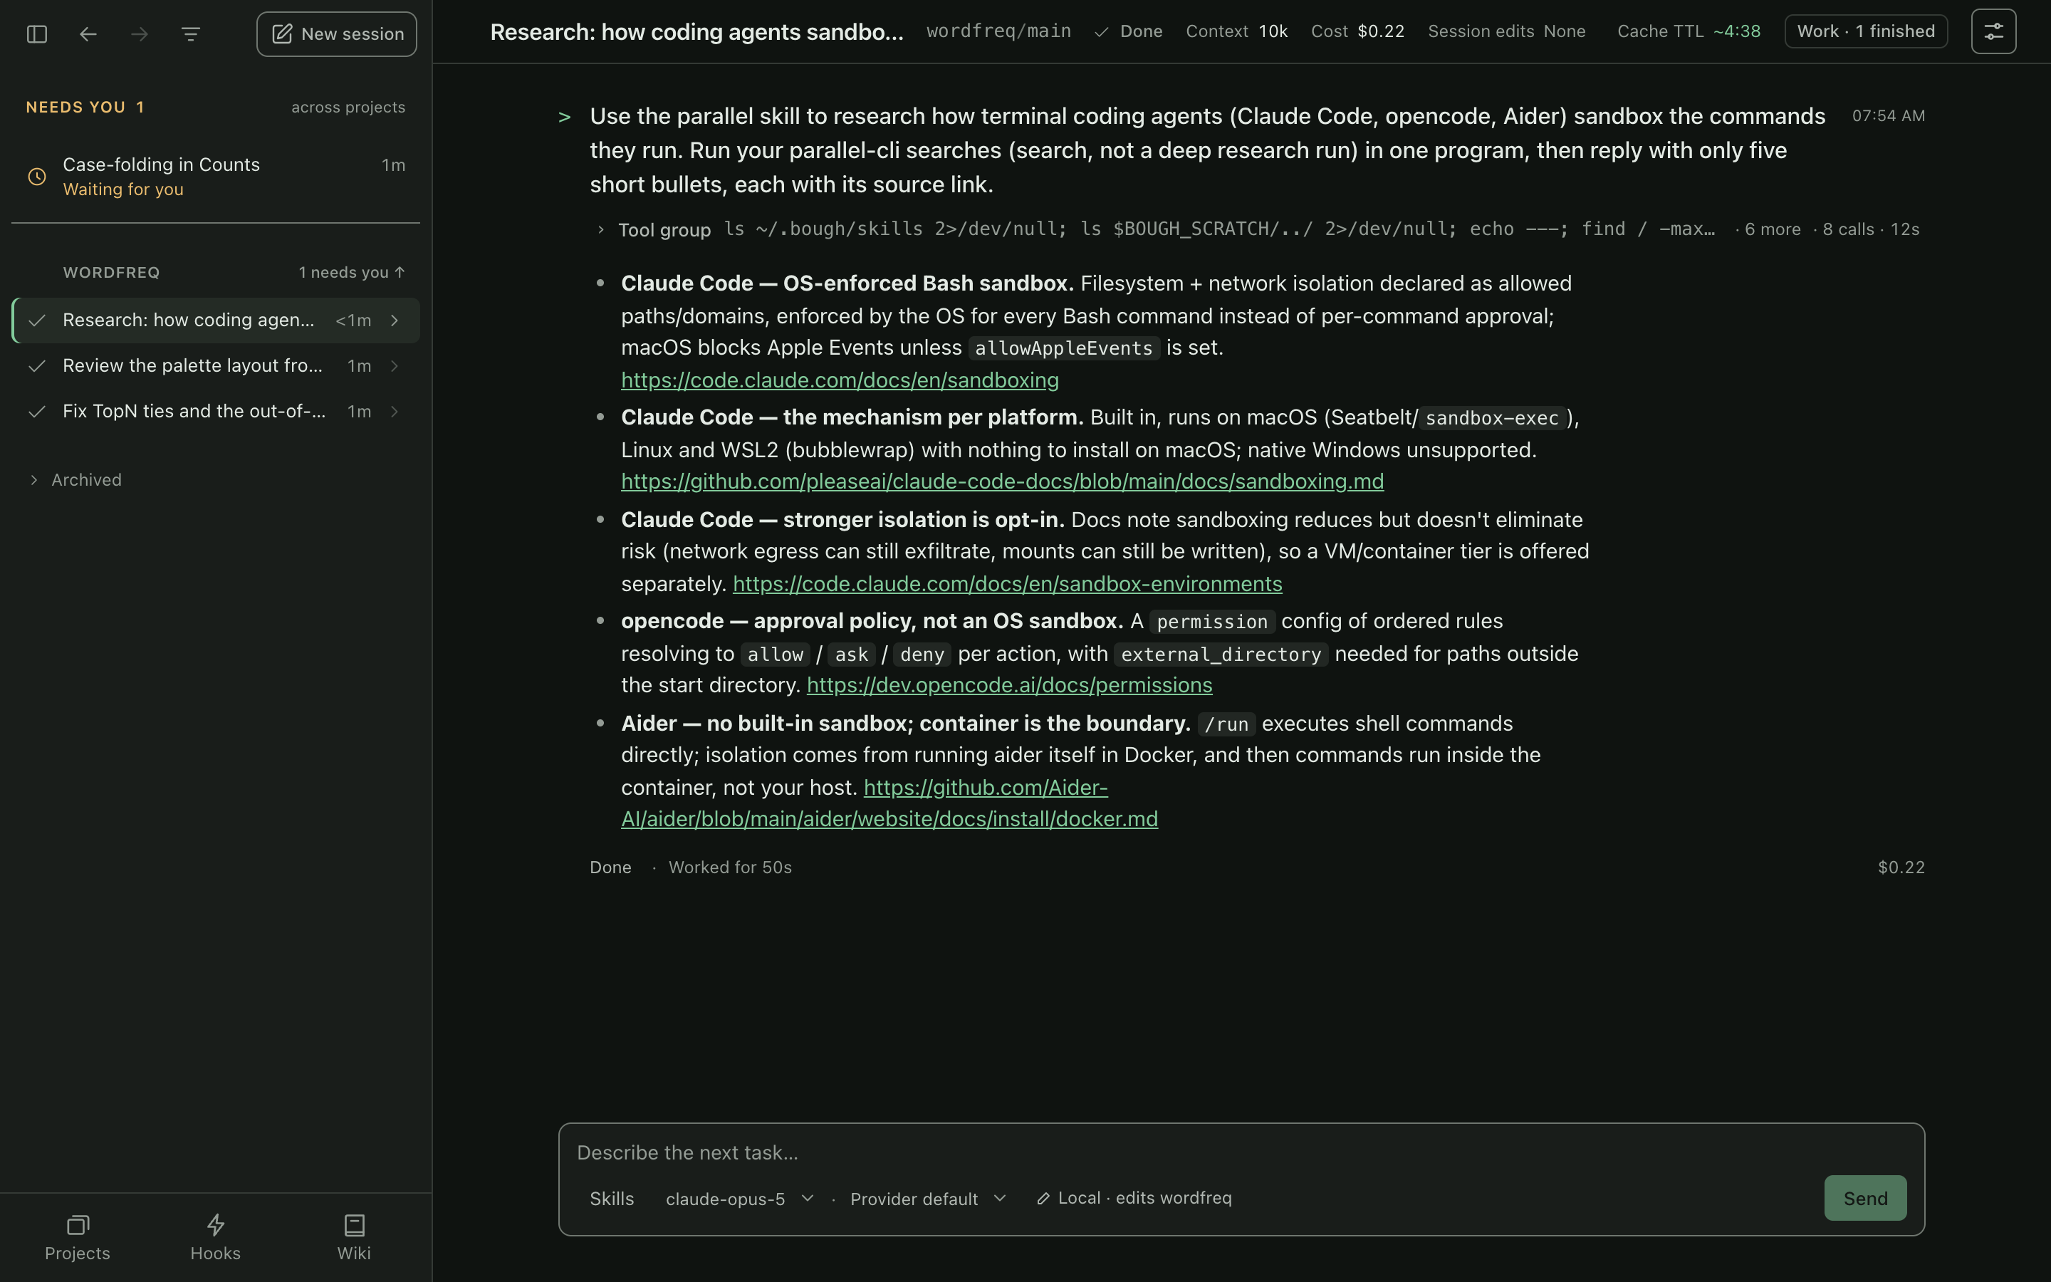Image resolution: width=2051 pixels, height=1282 pixels.
Task: Click the Context 10k indicator
Action: [x=1236, y=31]
